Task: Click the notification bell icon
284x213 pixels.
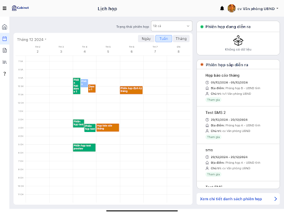Action: [222, 8]
